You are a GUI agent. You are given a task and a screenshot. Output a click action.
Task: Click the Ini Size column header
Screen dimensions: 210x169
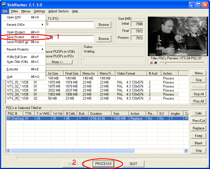(55, 73)
